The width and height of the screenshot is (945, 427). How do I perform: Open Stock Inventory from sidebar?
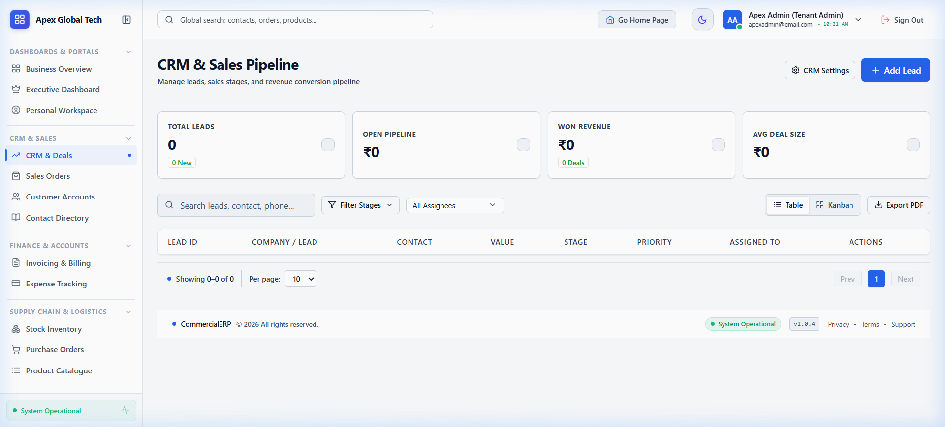54,329
